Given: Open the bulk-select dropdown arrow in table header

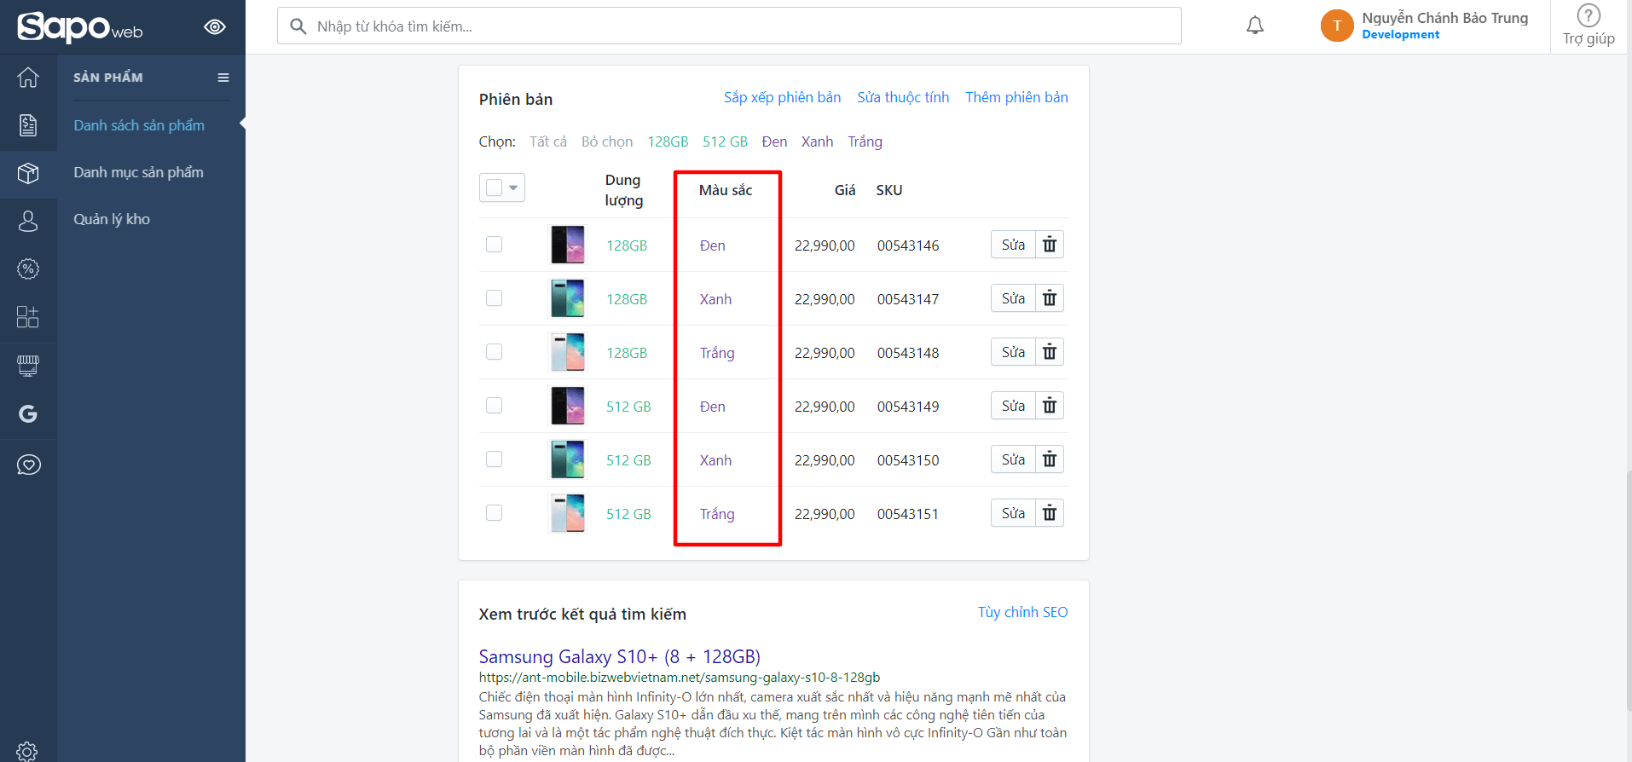Looking at the screenshot, I should tap(513, 188).
